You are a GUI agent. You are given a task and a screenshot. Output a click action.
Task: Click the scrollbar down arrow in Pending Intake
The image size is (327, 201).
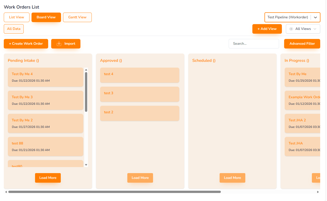pyautogui.click(x=86, y=165)
